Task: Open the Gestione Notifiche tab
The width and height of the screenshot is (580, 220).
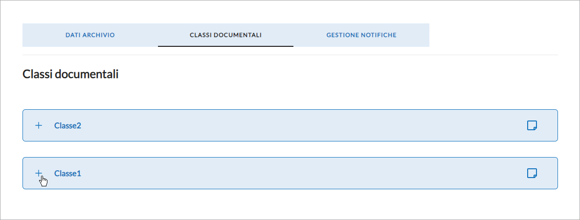Action: 361,35
